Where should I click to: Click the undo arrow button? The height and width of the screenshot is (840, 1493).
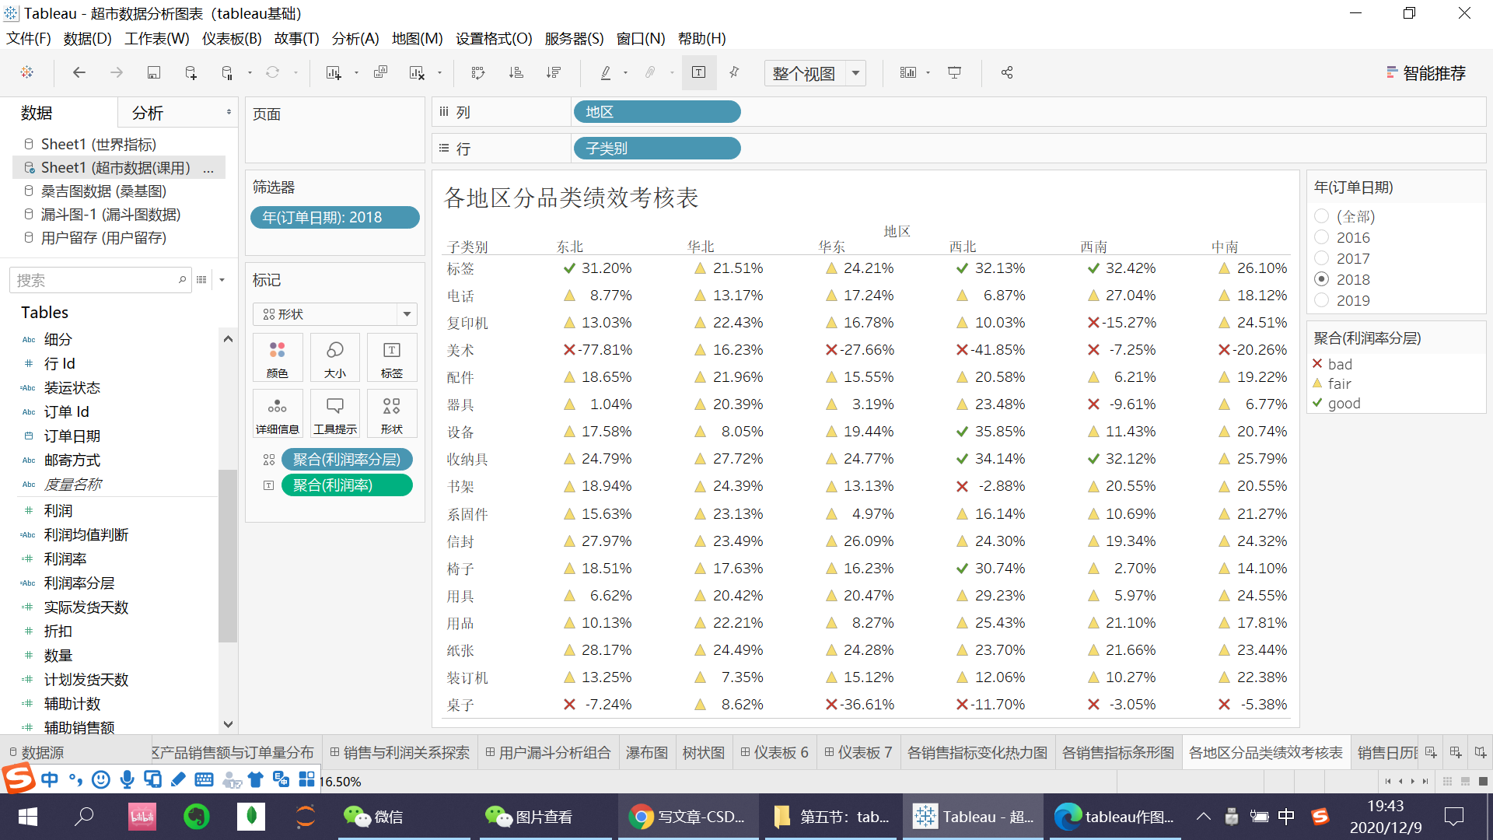click(x=79, y=72)
